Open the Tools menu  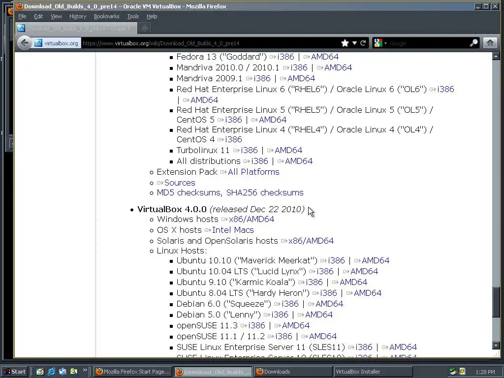click(133, 16)
